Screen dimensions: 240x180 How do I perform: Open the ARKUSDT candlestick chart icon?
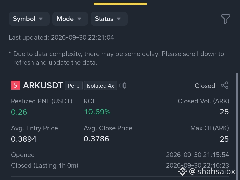[123, 86]
